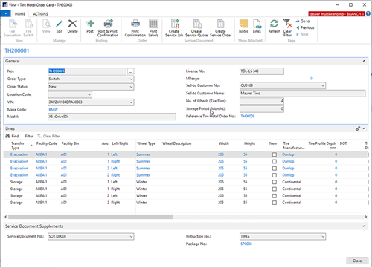Click the No. field assist ellipsis button
The height and width of the screenshot is (268, 372).
[x=131, y=71]
